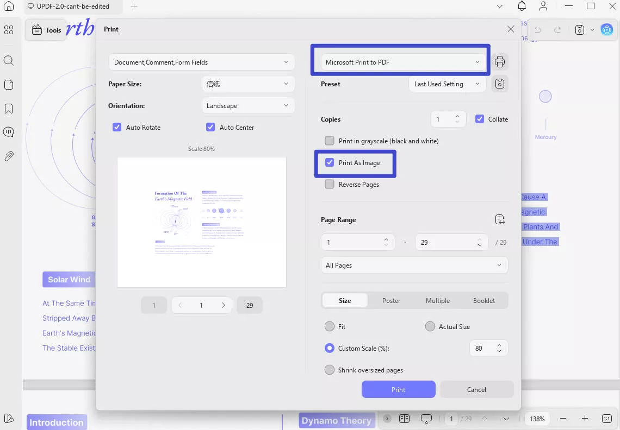Click the save preset icon
Image resolution: width=620 pixels, height=430 pixels.
tap(500, 84)
